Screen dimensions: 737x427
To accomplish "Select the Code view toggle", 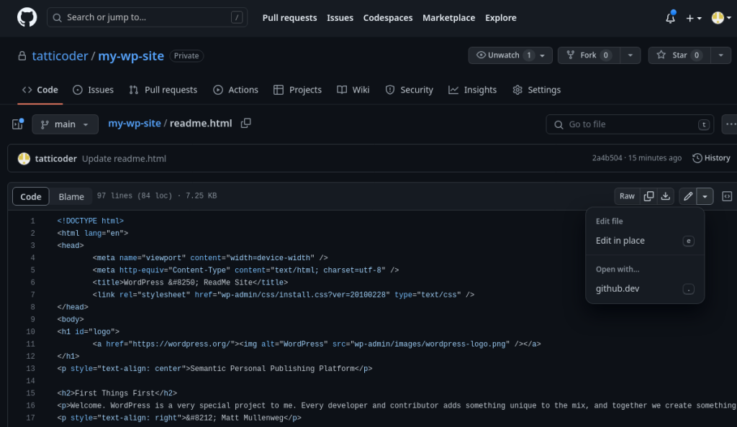I will coord(30,196).
